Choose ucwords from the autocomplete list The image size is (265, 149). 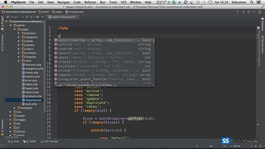103,49
